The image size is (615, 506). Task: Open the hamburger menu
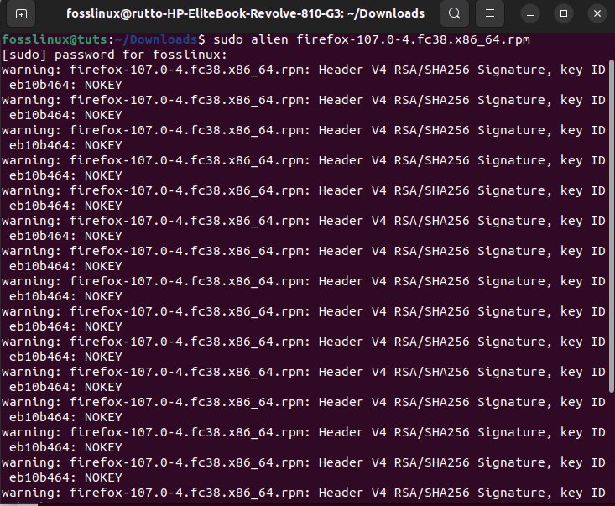pos(489,13)
